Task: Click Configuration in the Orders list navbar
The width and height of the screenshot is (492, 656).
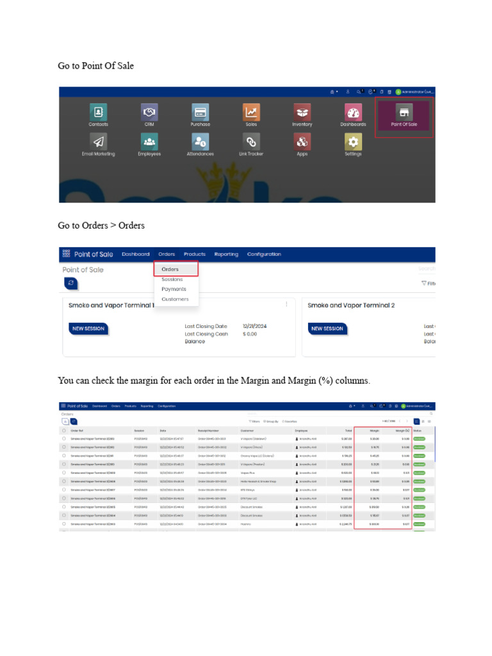Action: (x=167, y=406)
